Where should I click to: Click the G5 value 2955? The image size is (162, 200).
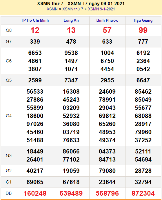click(107, 80)
